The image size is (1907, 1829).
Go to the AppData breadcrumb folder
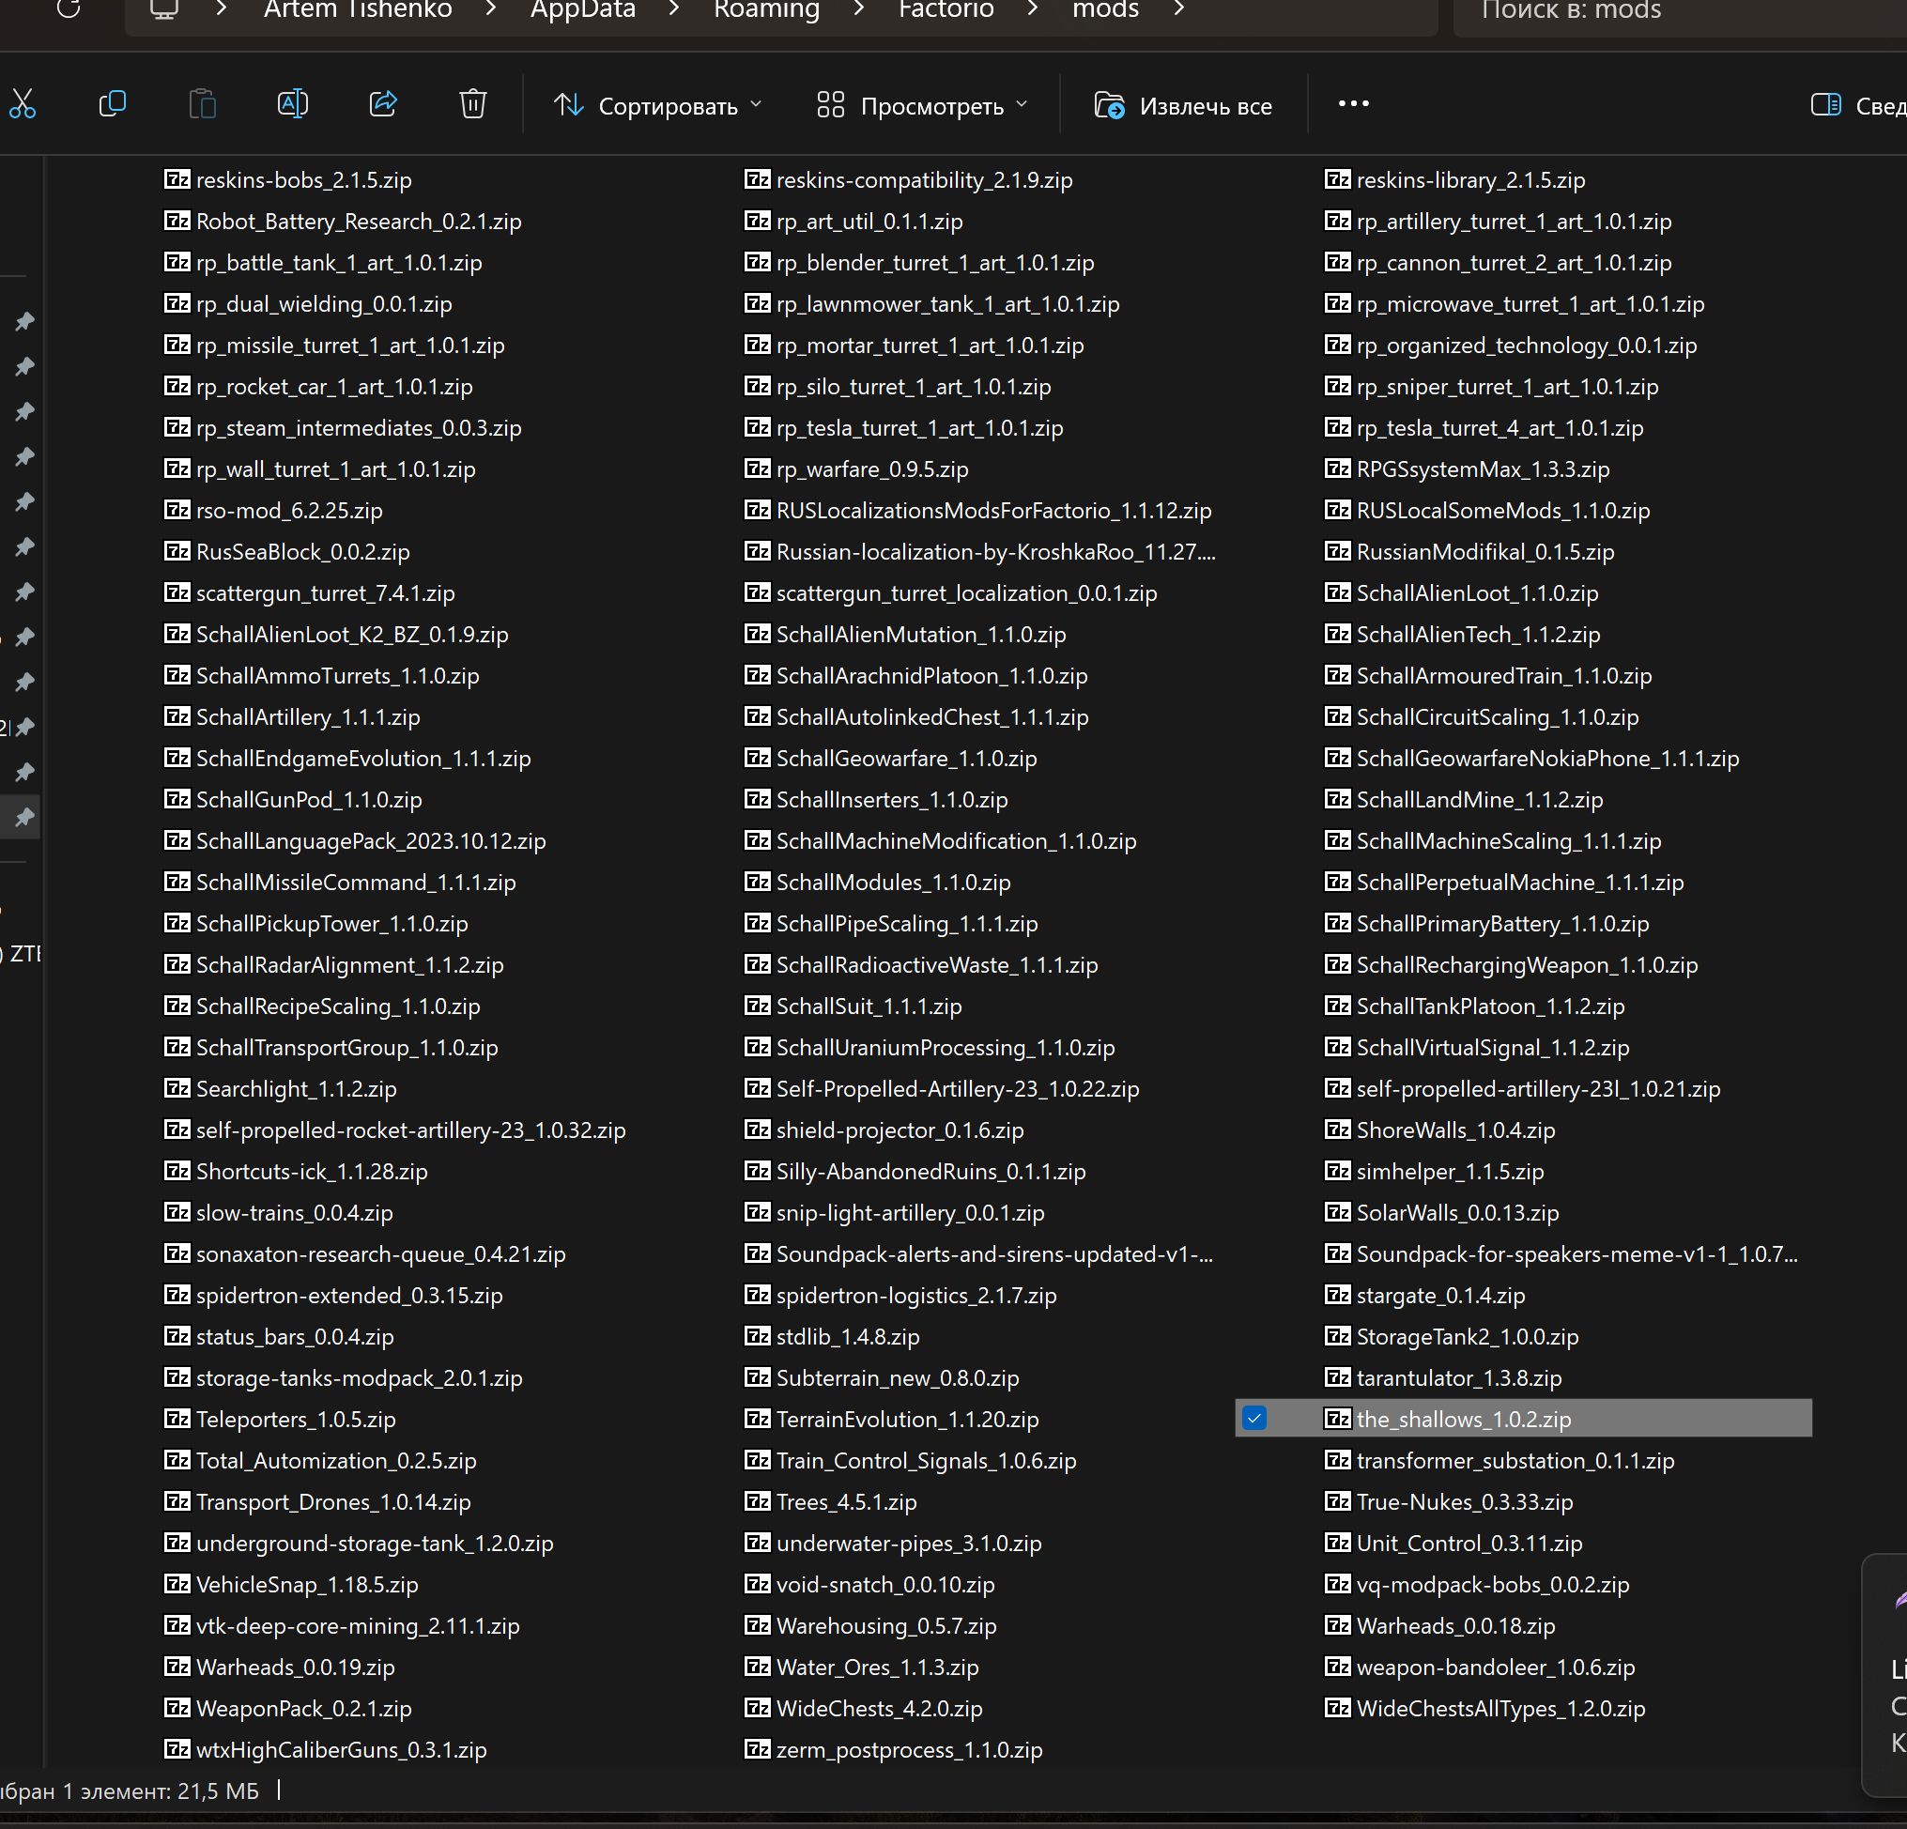[583, 9]
